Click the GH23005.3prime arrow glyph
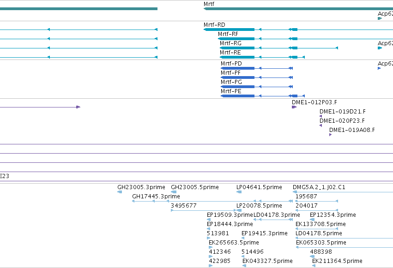 120,192
